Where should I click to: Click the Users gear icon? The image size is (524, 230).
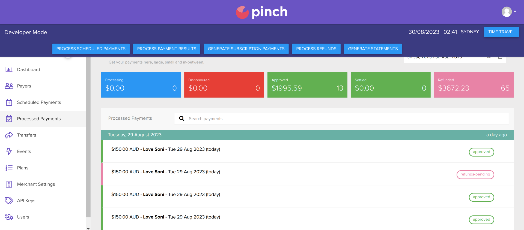[9, 217]
